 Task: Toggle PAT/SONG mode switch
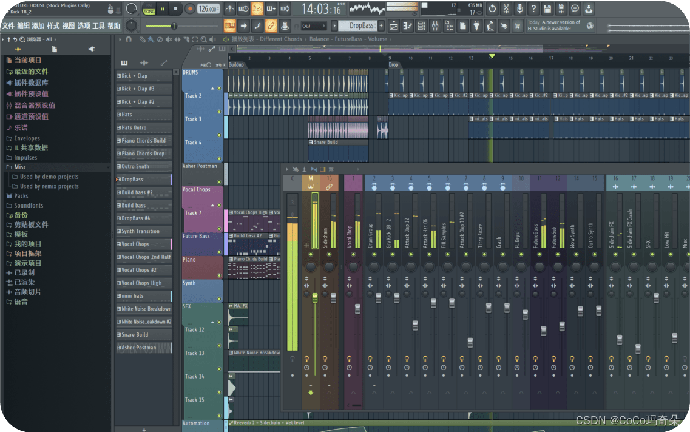click(x=149, y=9)
